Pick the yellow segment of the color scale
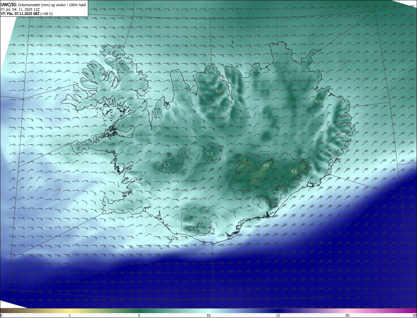The image size is (417, 318). [x=70, y=311]
